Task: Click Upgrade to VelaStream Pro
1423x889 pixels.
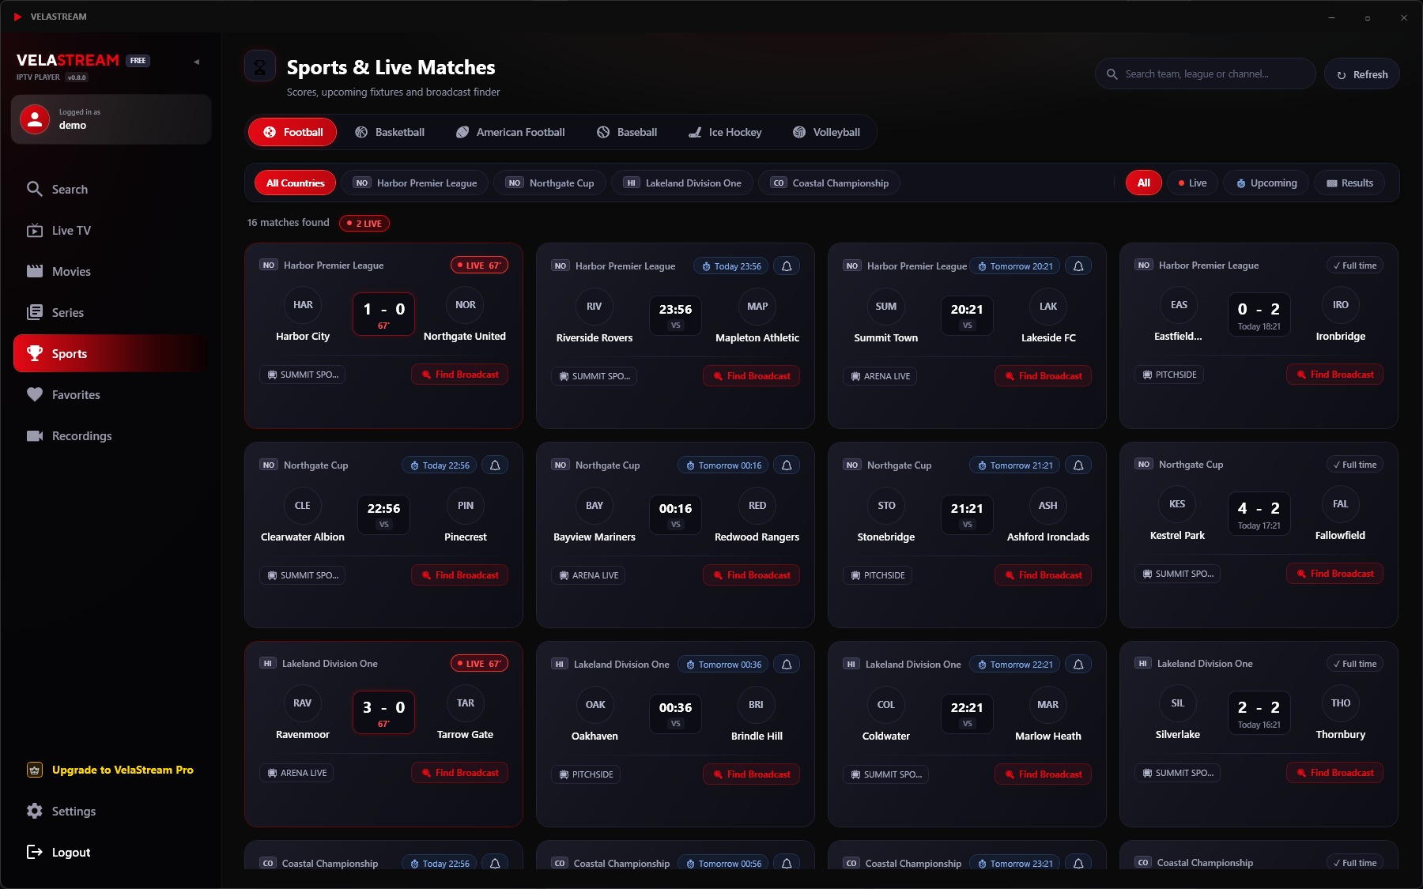Action: pyautogui.click(x=111, y=770)
